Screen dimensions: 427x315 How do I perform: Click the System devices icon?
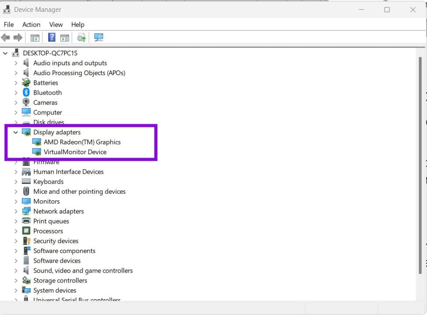pos(26,290)
